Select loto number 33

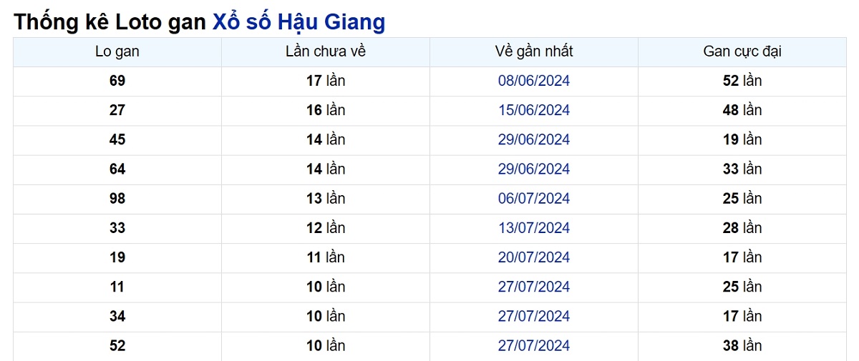[x=117, y=228]
